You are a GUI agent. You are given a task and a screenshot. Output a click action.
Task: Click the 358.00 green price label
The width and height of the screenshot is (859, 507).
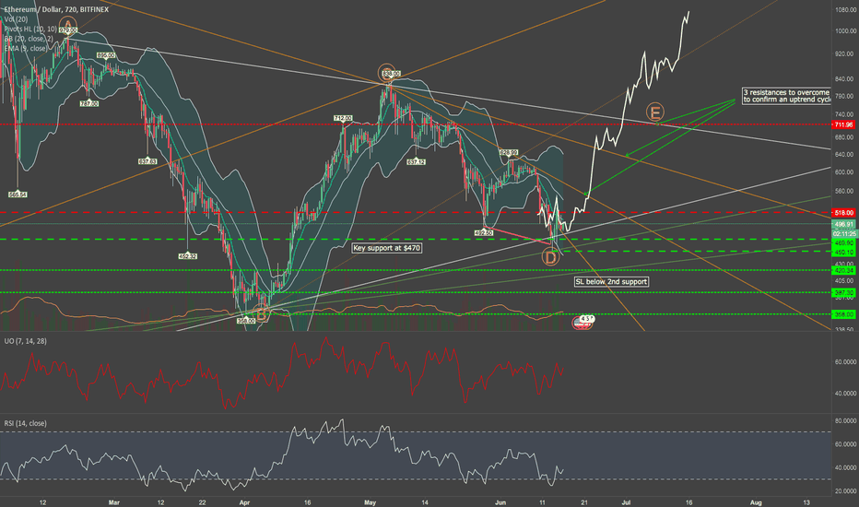click(843, 314)
